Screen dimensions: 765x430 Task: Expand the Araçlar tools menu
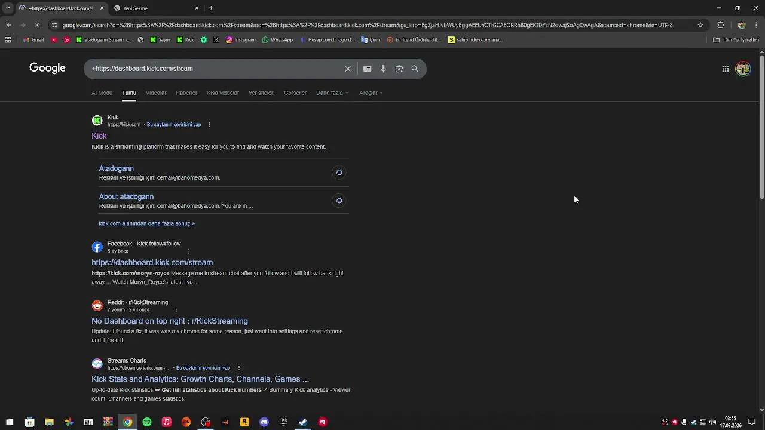(371, 93)
